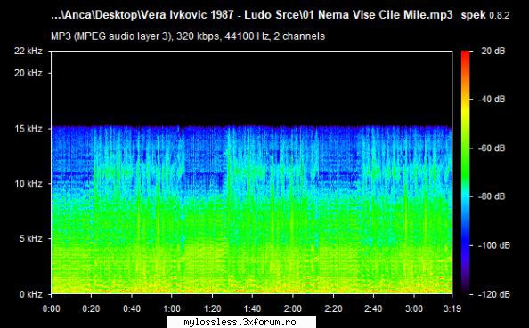Click the "0:00" time axis label
This screenshot has height=328, width=529.
click(52, 308)
